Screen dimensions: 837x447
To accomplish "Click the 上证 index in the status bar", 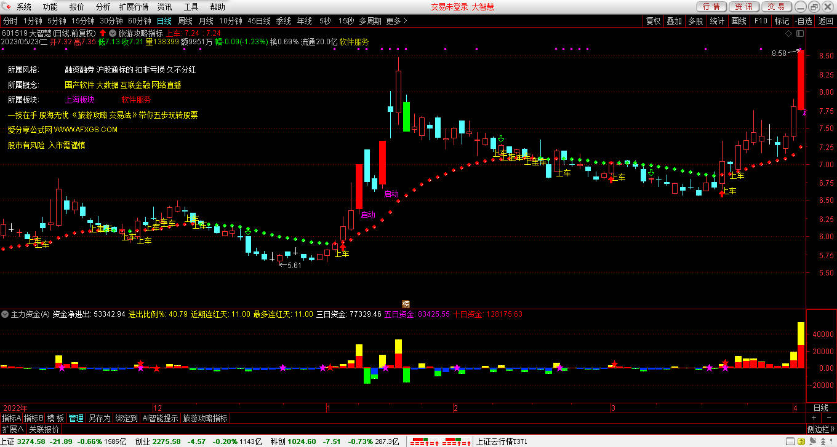I will coord(8,441).
